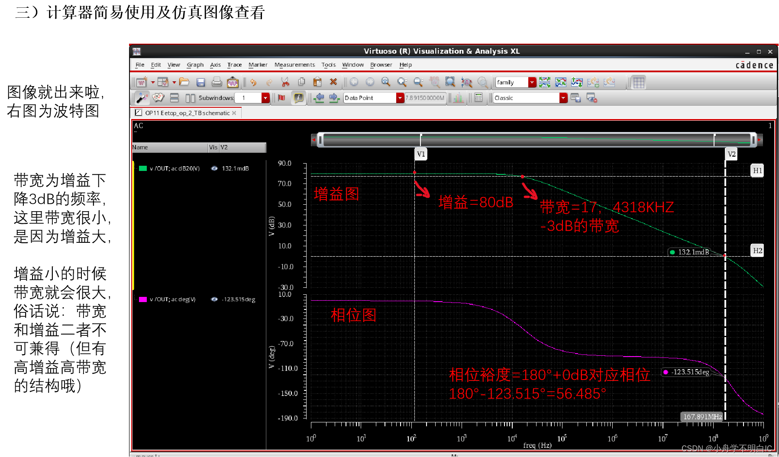779x457 pixels.
Task: Click the Split Strips icon beside family
Action: tap(545, 82)
